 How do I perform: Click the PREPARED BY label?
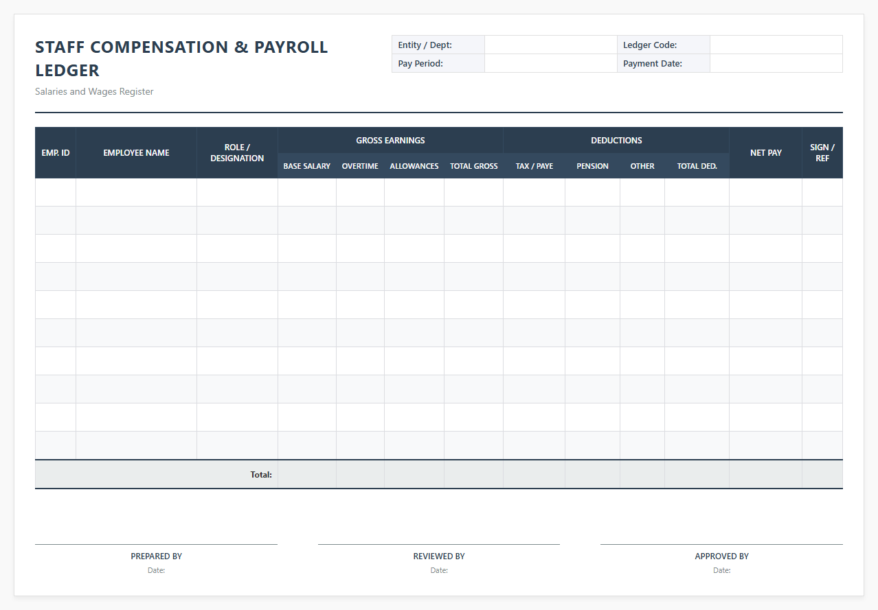click(x=157, y=556)
